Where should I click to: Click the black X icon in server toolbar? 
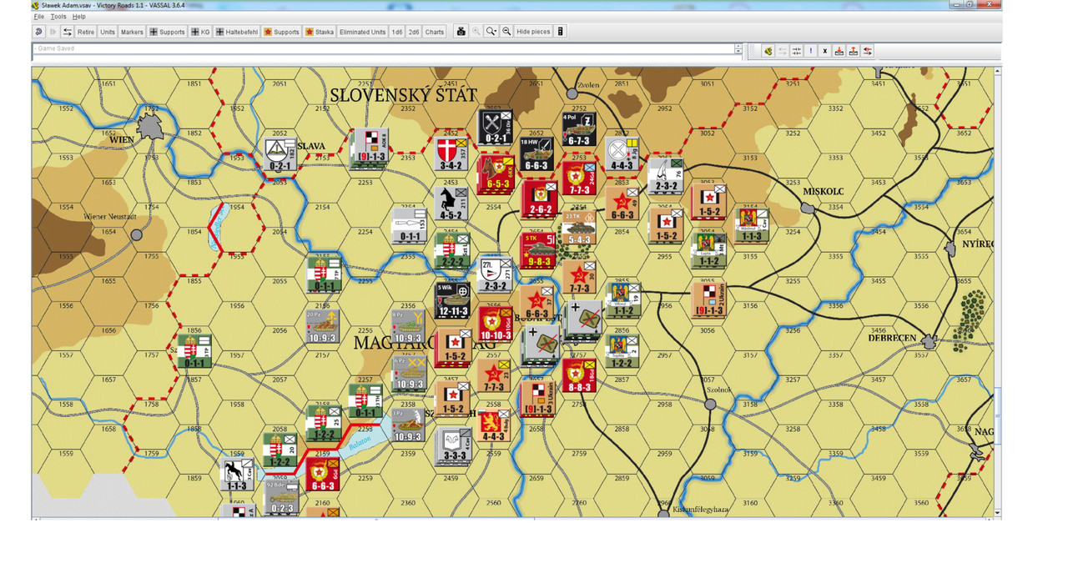pyautogui.click(x=825, y=51)
